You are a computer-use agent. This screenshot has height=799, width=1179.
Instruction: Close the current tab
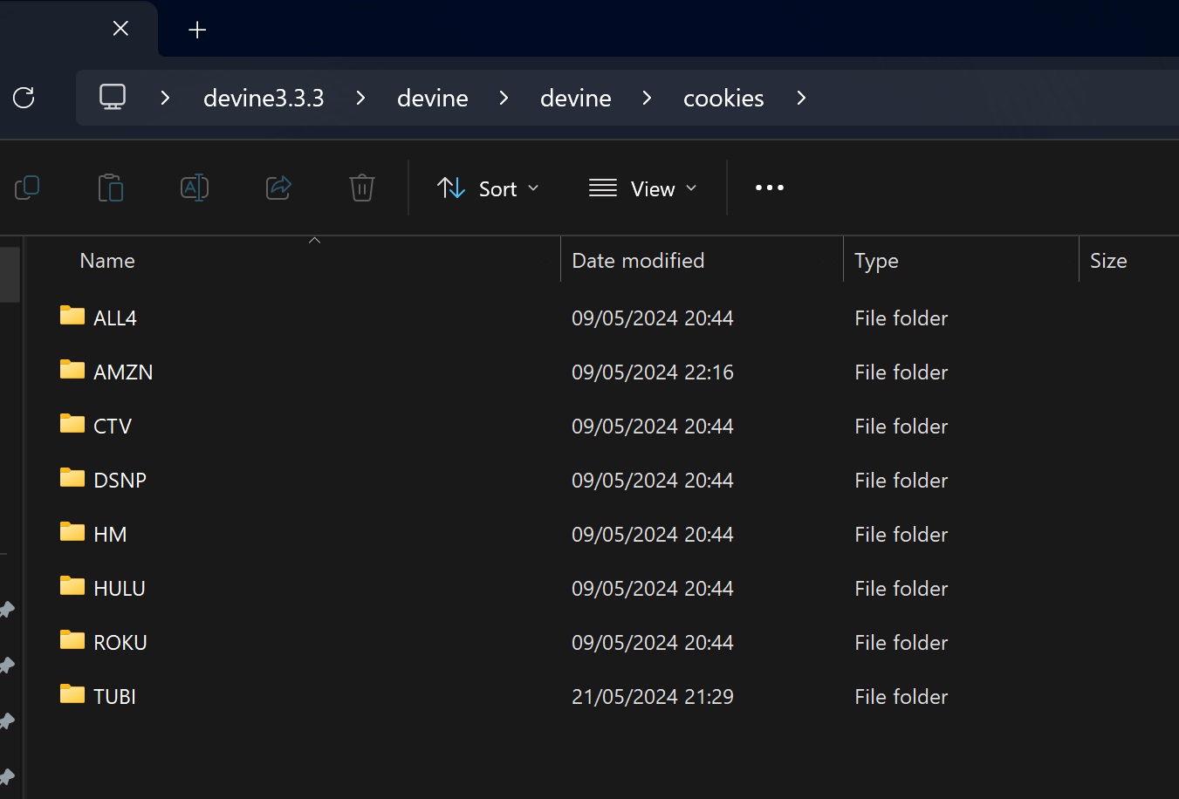pyautogui.click(x=121, y=29)
